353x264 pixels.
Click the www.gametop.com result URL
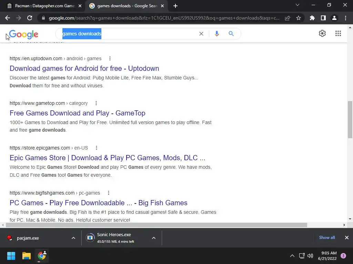49,103
